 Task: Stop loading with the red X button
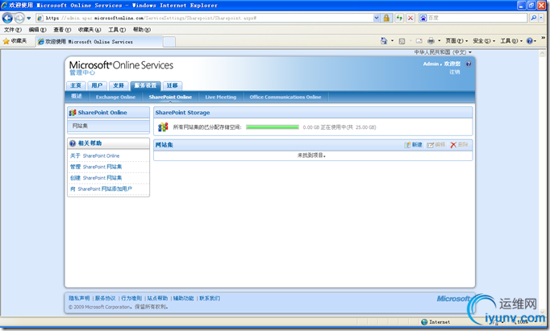click(x=410, y=18)
